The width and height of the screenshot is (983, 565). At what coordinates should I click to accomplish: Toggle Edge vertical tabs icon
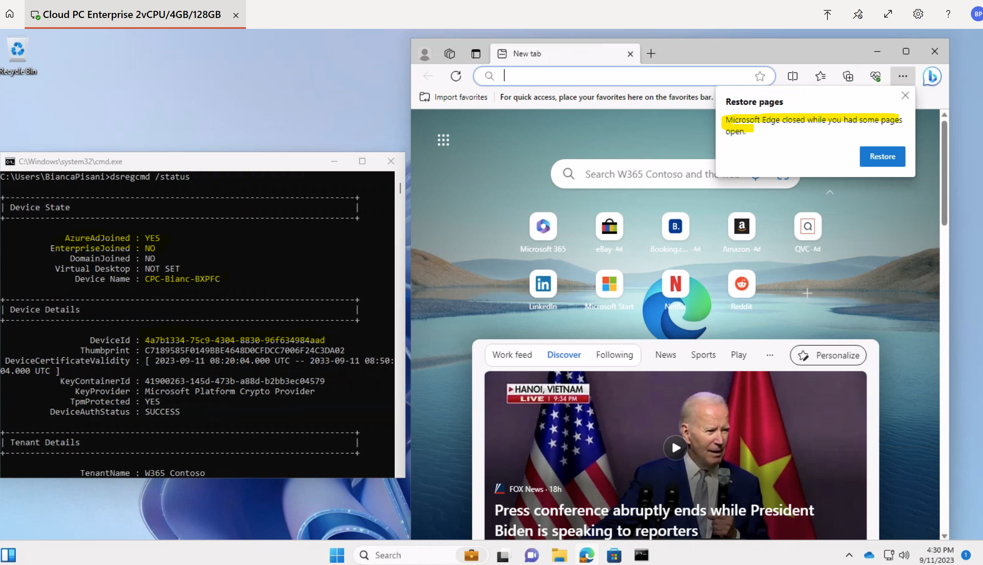tap(476, 54)
